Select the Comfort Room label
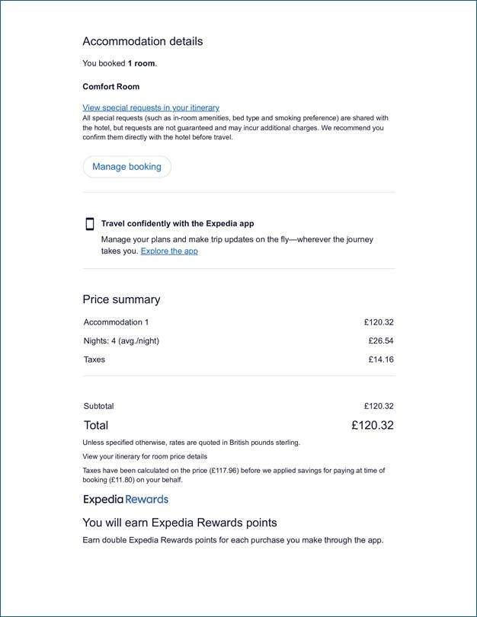 pos(111,87)
